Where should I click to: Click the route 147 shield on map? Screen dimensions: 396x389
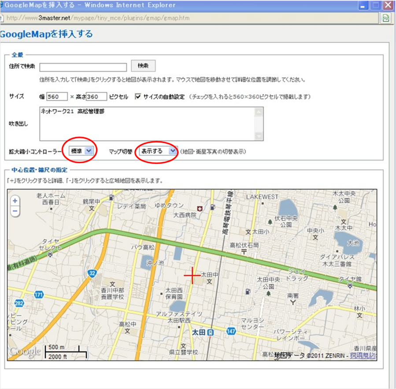(231, 331)
